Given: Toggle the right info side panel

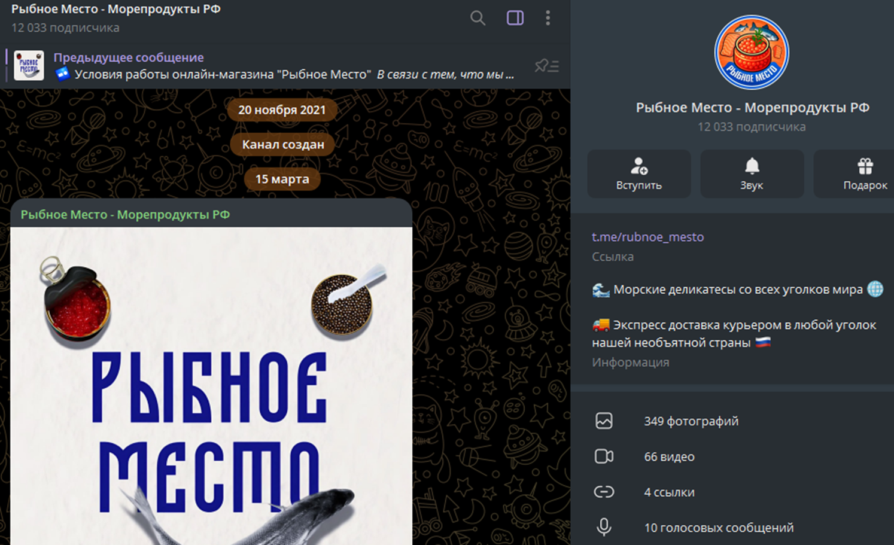Looking at the screenshot, I should click(x=515, y=18).
